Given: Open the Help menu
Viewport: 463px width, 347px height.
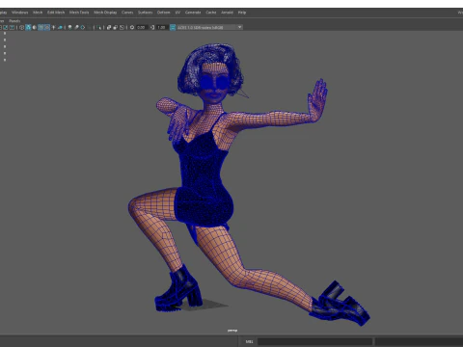Looking at the screenshot, I should (242, 13).
